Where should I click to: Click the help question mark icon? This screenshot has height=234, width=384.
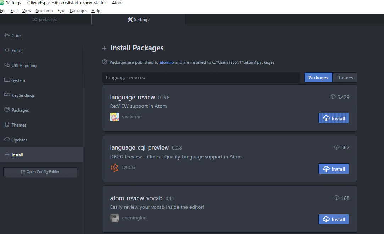105,62
